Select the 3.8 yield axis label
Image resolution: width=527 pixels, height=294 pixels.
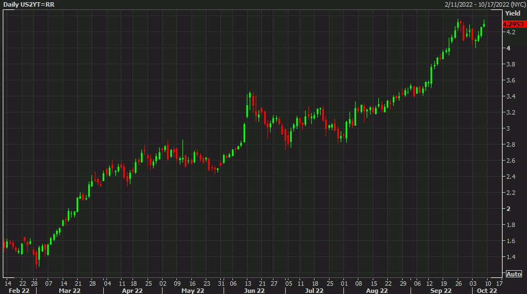[511, 64]
